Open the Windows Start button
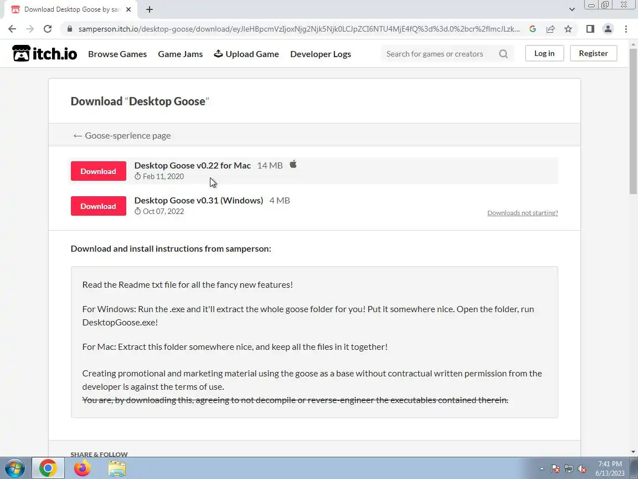 click(14, 468)
